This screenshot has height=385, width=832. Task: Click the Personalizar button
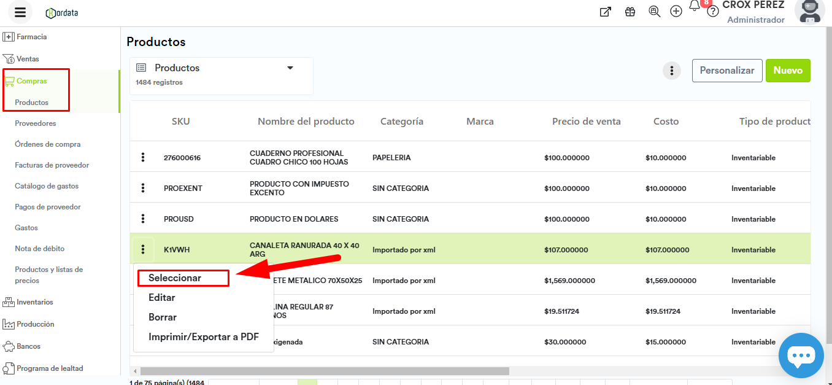click(727, 71)
